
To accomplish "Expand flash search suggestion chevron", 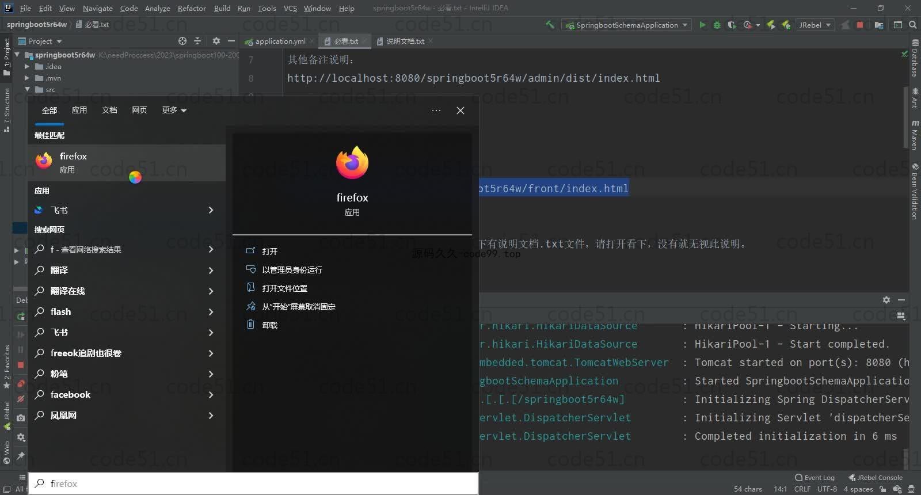I will [211, 311].
